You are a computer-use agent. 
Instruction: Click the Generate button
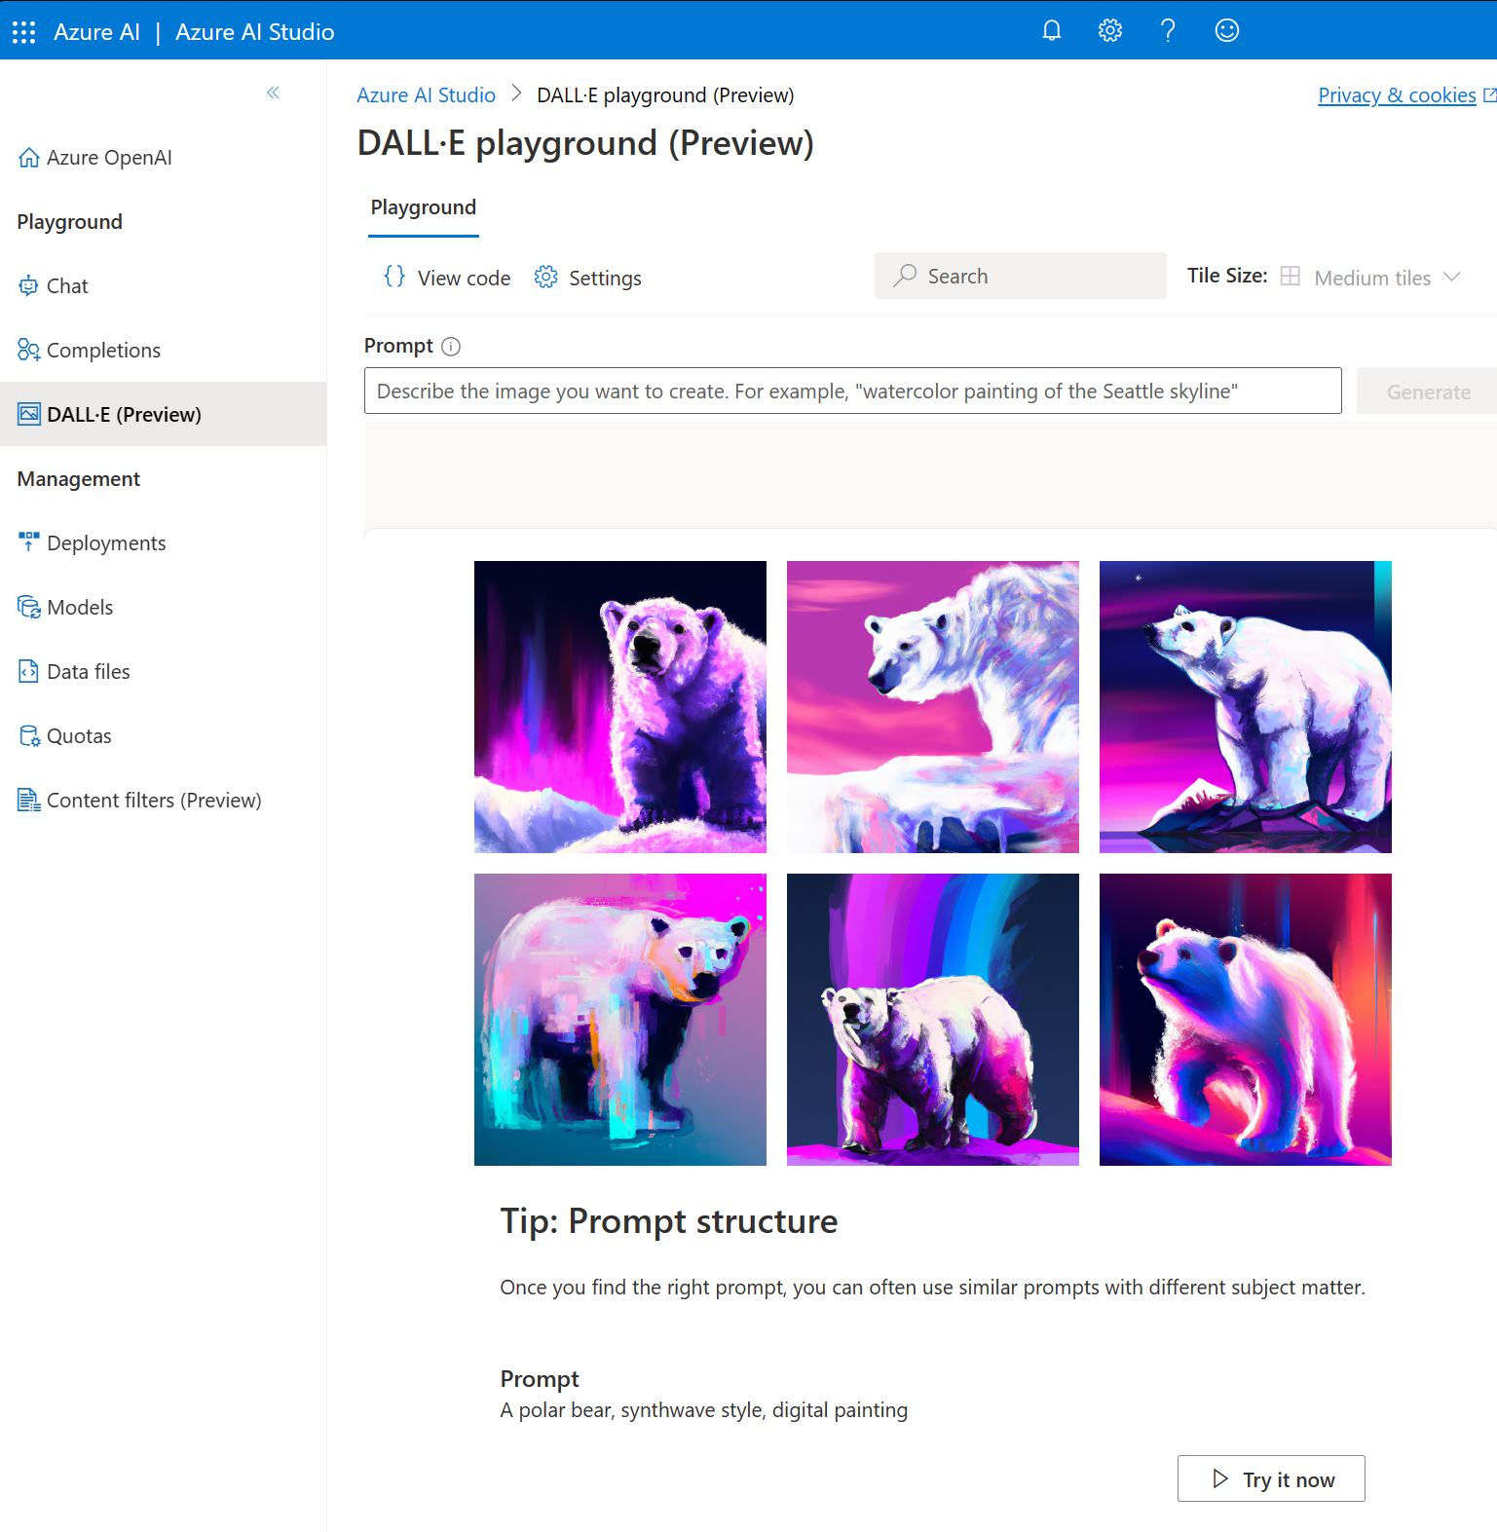point(1427,392)
